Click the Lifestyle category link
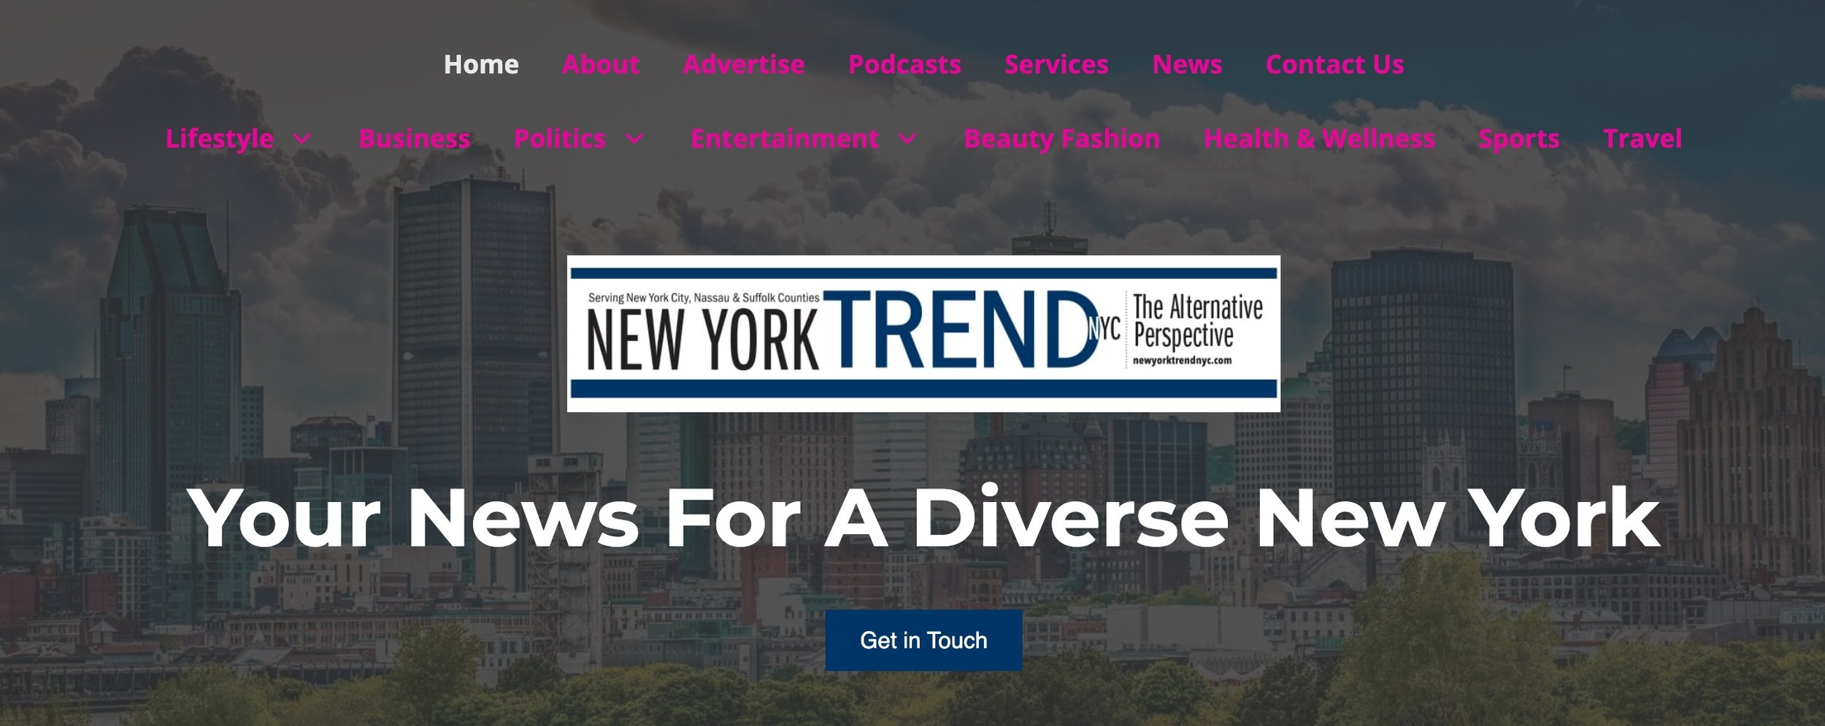Screen dimensions: 1825x726 tap(220, 139)
